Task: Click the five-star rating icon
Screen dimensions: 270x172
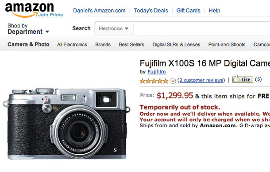Action: [x=154, y=81]
